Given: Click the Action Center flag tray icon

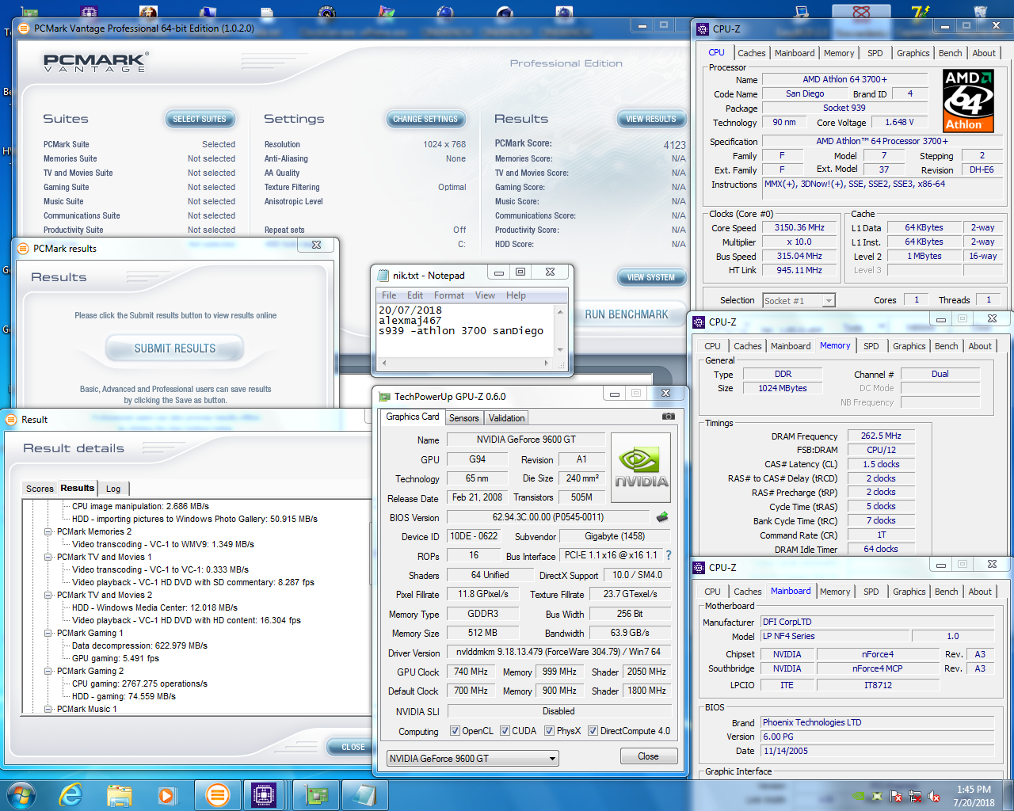Looking at the screenshot, I should pyautogui.click(x=896, y=796).
